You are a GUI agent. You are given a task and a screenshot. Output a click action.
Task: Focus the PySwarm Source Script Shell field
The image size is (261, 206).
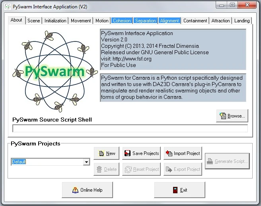(130, 128)
